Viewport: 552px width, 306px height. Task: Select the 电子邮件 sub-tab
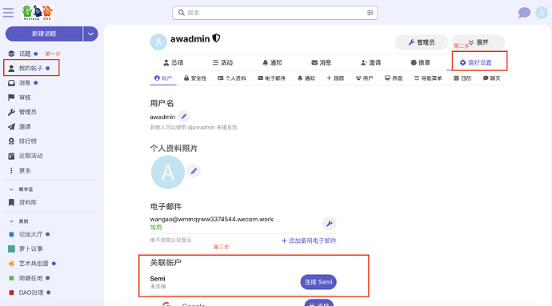pyautogui.click(x=271, y=78)
